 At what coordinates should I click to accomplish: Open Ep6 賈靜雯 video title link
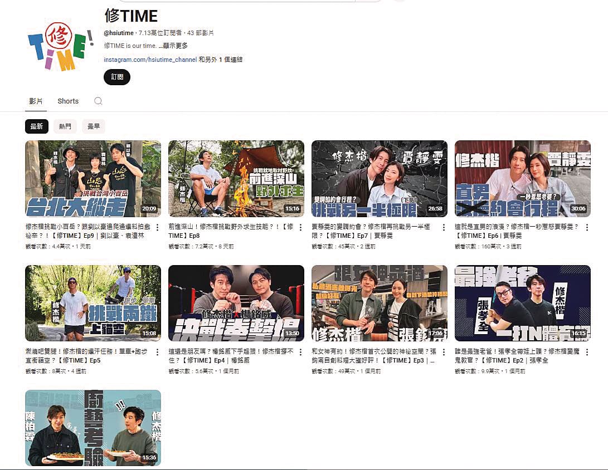pyautogui.click(x=517, y=231)
